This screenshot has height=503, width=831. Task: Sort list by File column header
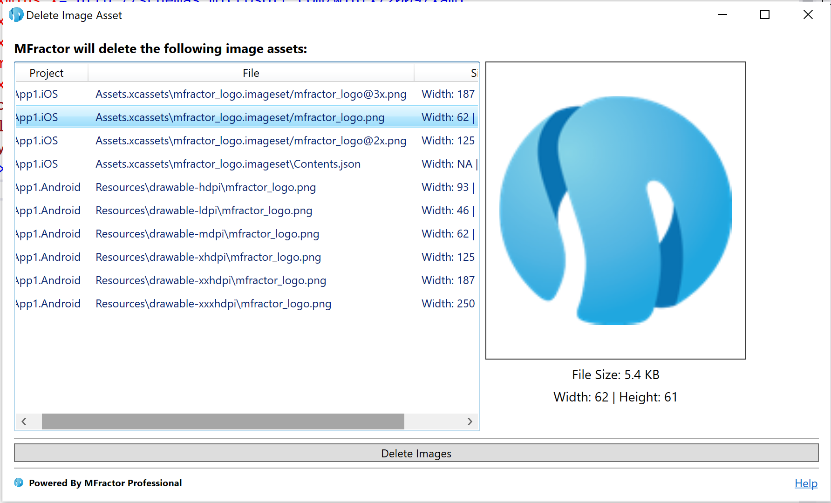click(x=251, y=73)
